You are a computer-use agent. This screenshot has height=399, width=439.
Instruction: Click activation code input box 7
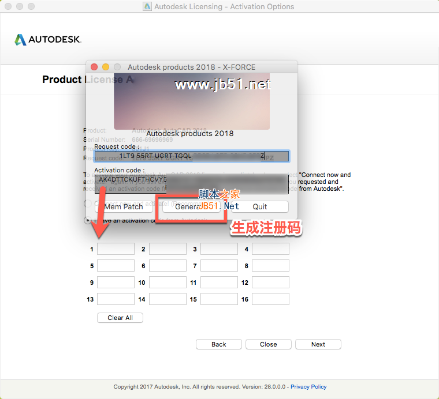tap(219, 265)
